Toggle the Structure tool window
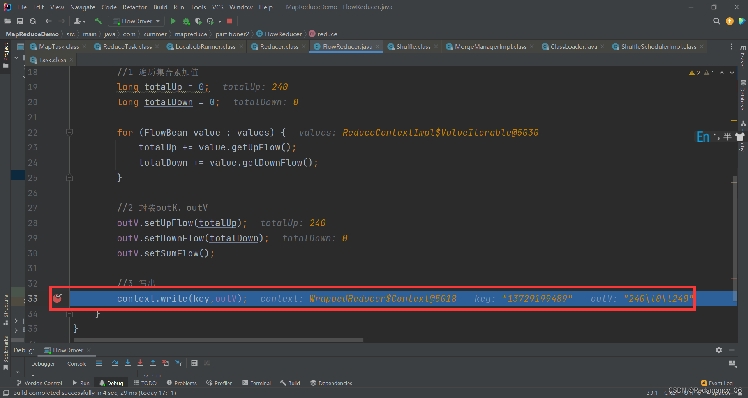This screenshot has width=748, height=398. point(5,310)
